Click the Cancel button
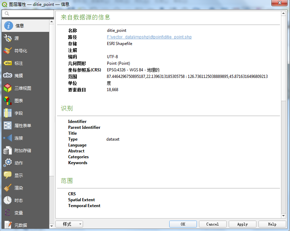The width and height of the screenshot is (290, 231). pos(213,224)
